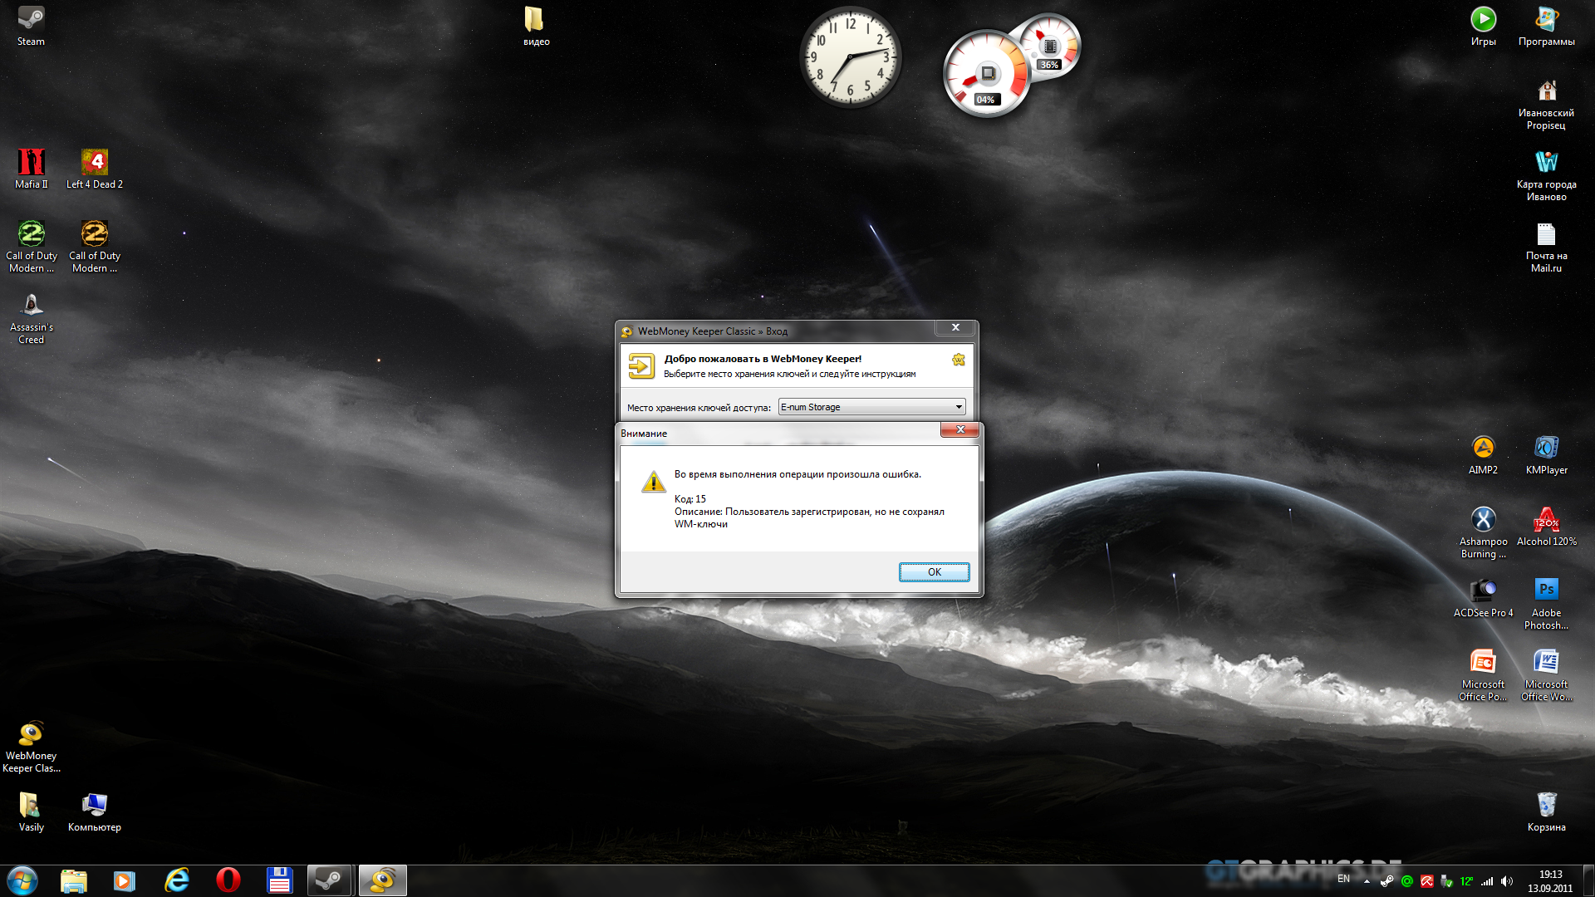This screenshot has width=1595, height=897.
Task: Click the Steam icon in system tray
Action: (1386, 881)
